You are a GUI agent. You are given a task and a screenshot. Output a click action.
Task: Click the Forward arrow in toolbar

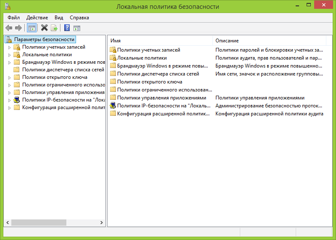pyautogui.click(x=18, y=28)
